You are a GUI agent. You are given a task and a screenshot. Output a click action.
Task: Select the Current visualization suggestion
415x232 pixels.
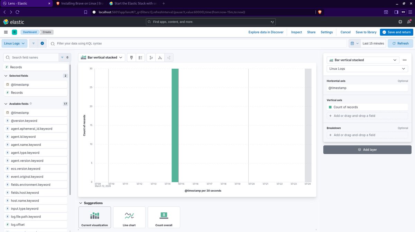95,217
